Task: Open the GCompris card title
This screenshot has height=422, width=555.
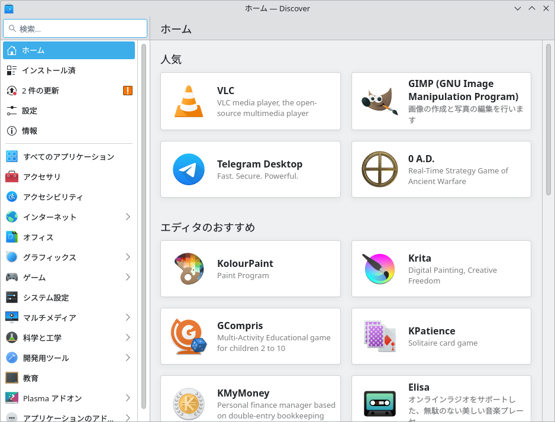Action: coord(240,326)
